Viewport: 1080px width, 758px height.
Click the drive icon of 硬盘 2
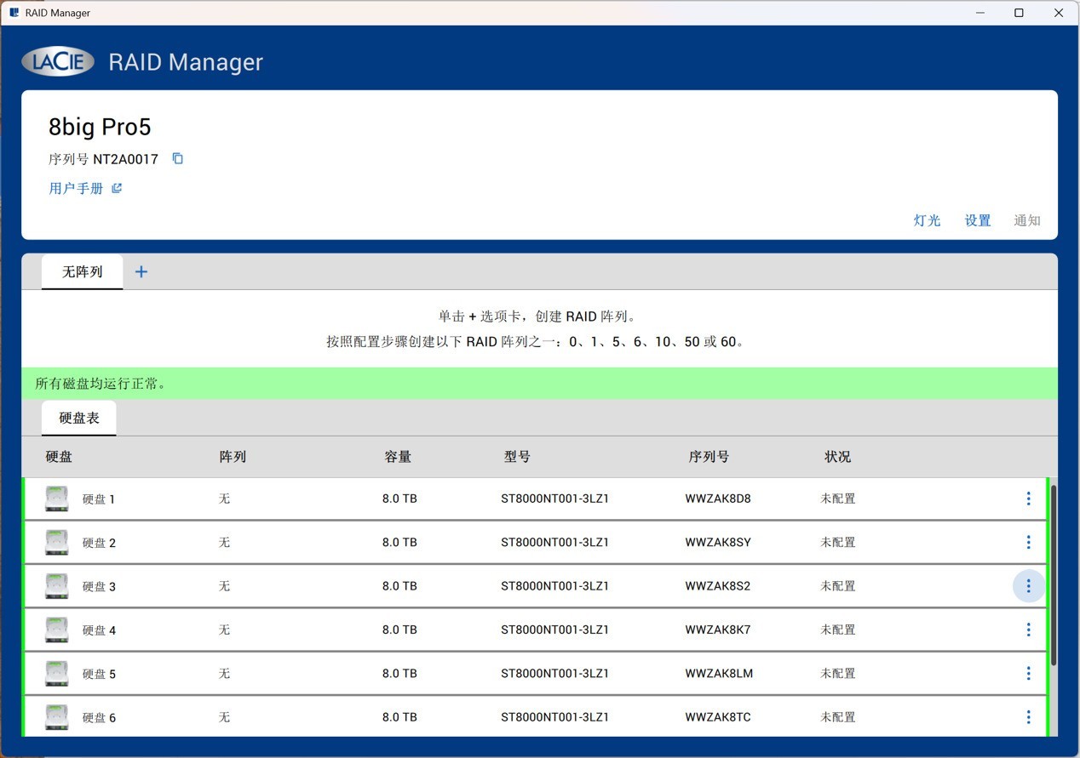[x=57, y=542]
